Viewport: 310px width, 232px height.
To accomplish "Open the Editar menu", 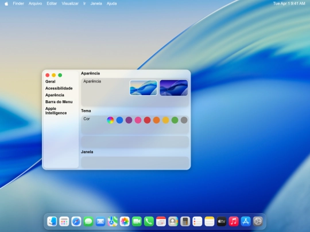I will [52, 3].
